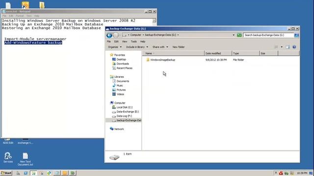Open the View menu in Explorer
The image size is (314, 176).
125,42
